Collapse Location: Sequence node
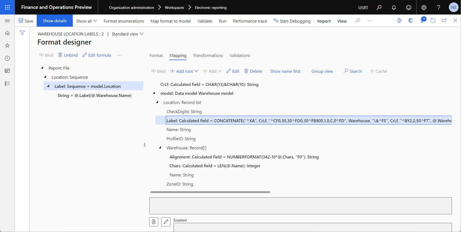 click(x=45, y=77)
